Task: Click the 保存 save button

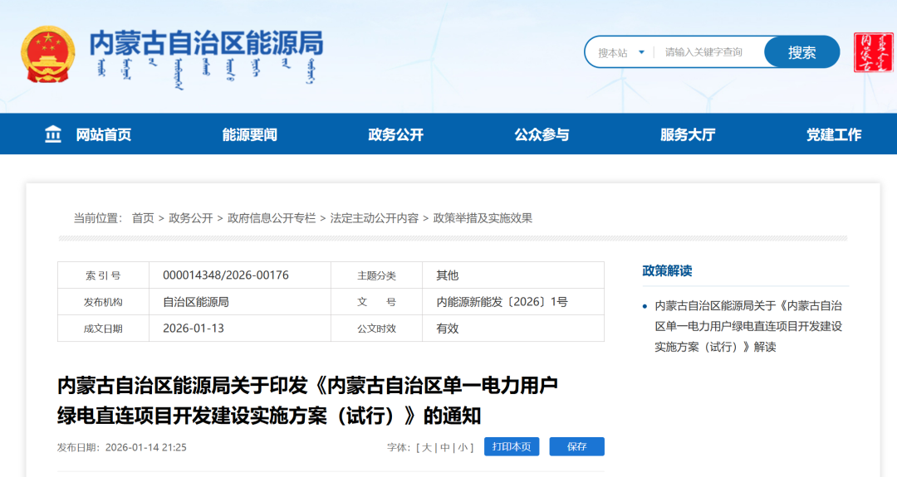Action: (576, 447)
